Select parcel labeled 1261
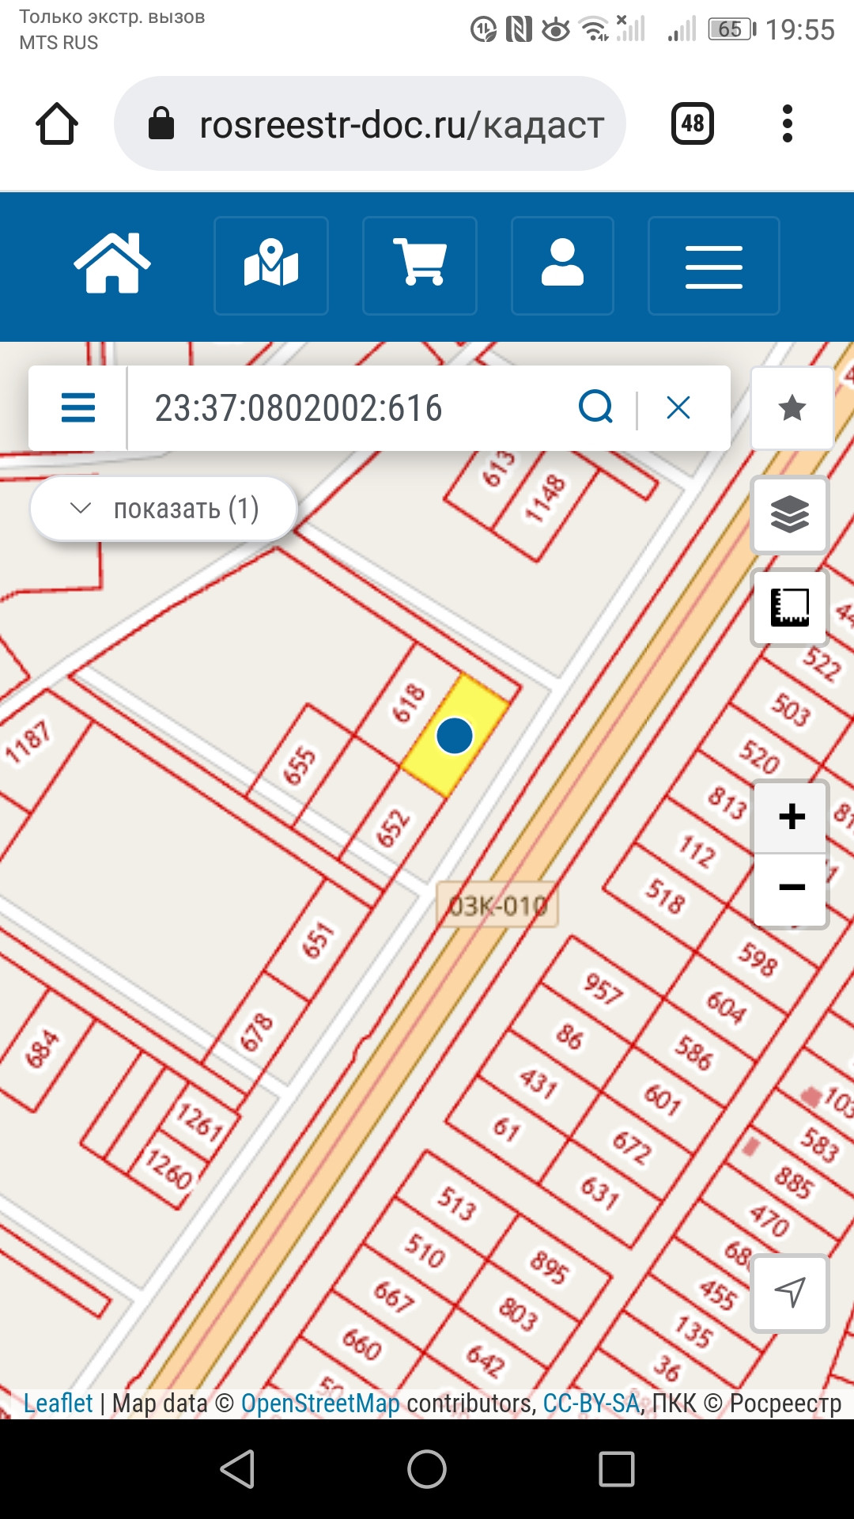Screen dimensions: 854x1519 pyautogui.click(x=198, y=1122)
